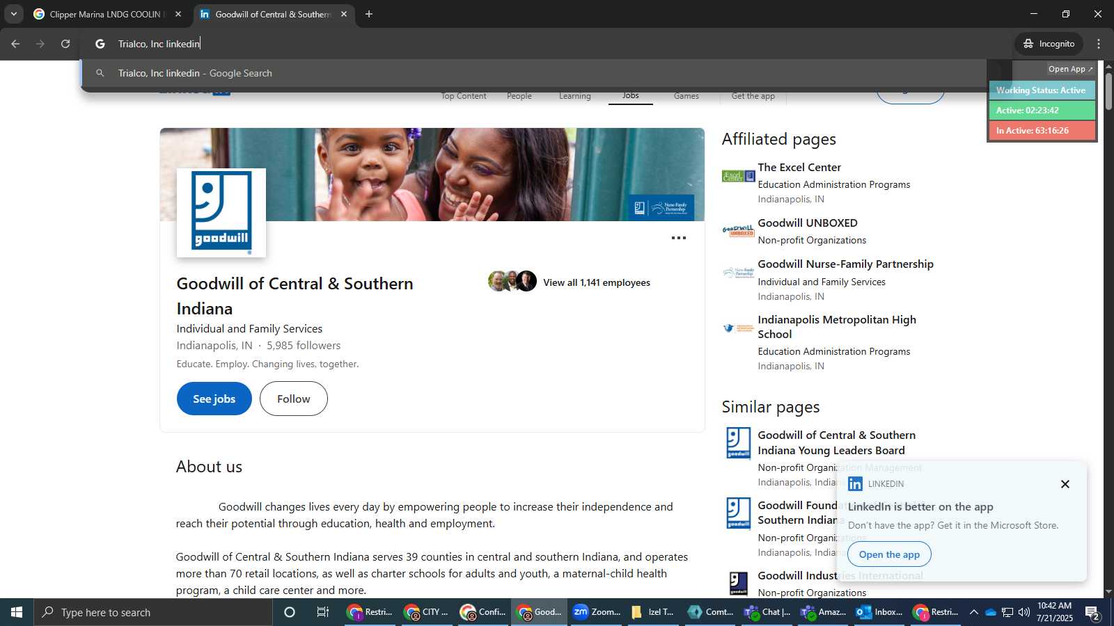Open the Learning nav item
This screenshot has height=626, width=1114.
click(574, 96)
